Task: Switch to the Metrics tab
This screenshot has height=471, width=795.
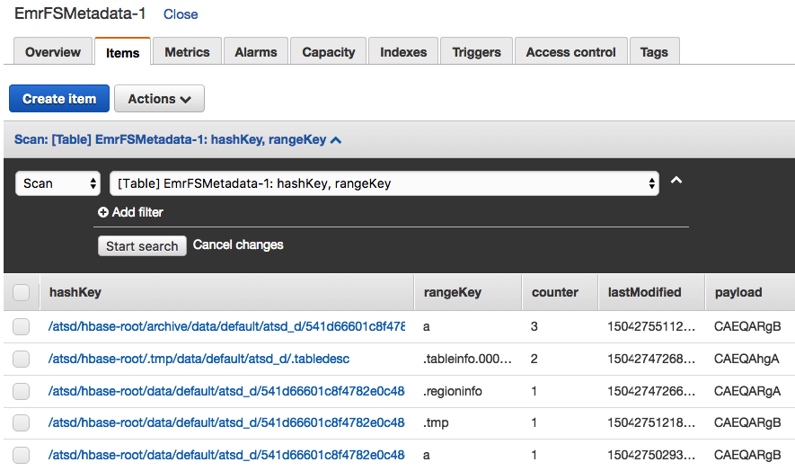Action: [187, 52]
